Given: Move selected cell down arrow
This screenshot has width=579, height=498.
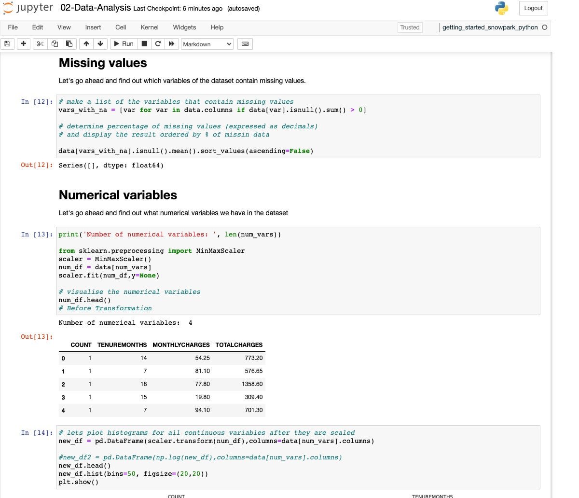Looking at the screenshot, I should coord(100,44).
